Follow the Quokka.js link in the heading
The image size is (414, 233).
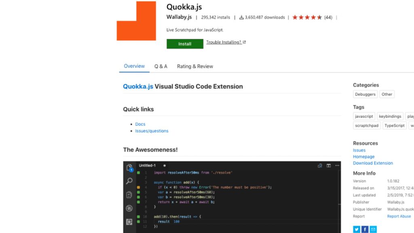(138, 87)
